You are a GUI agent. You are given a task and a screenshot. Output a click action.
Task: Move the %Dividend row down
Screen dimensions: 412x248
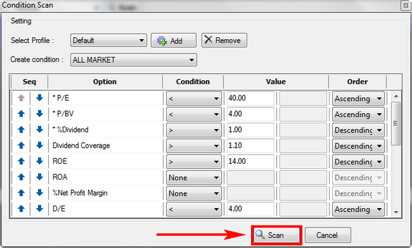click(x=39, y=130)
